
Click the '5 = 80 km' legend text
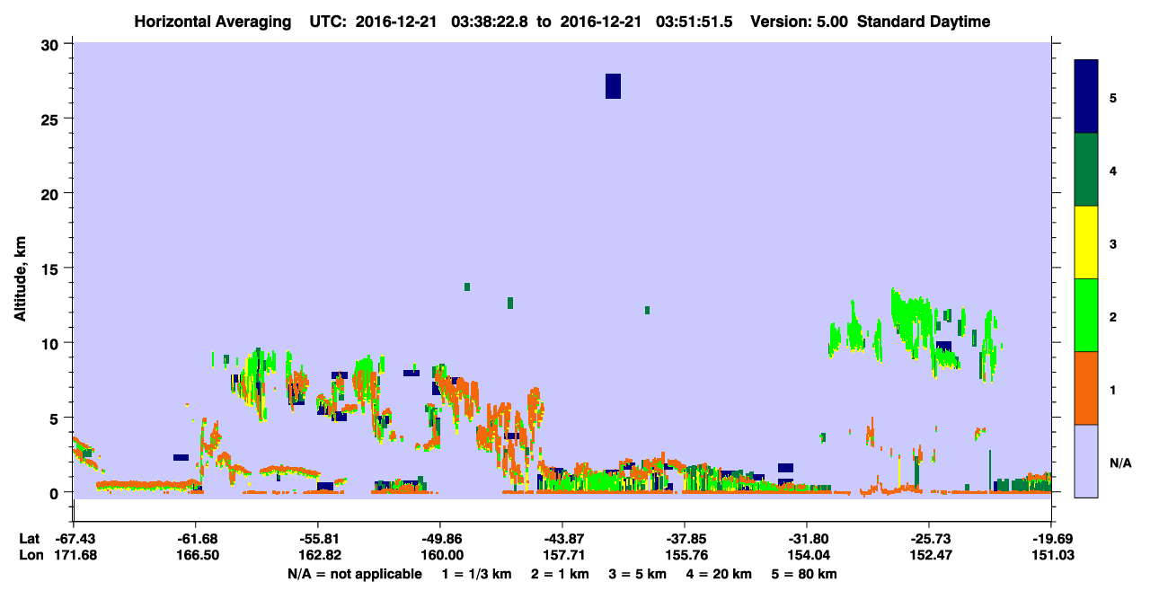click(x=805, y=574)
